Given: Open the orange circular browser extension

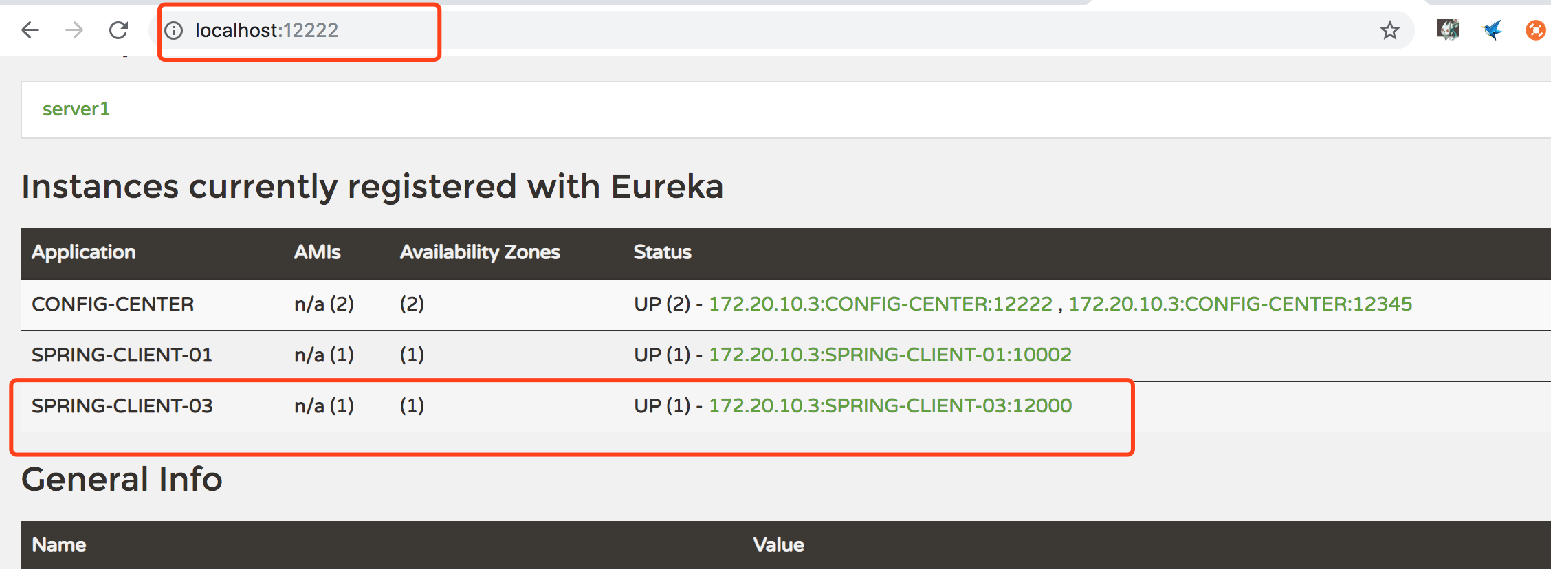Looking at the screenshot, I should pyautogui.click(x=1536, y=30).
